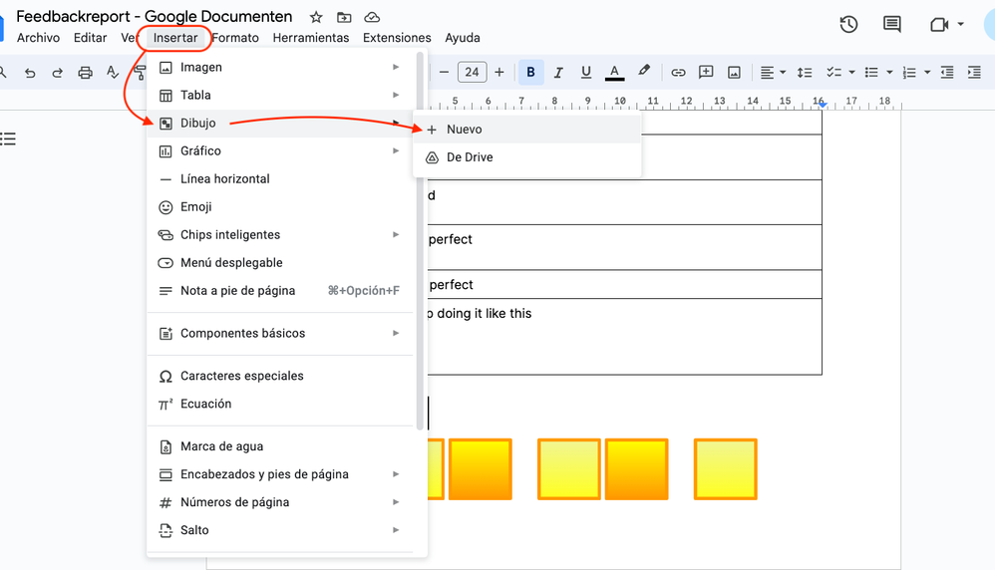Print the document
The width and height of the screenshot is (995, 570).
tap(85, 73)
